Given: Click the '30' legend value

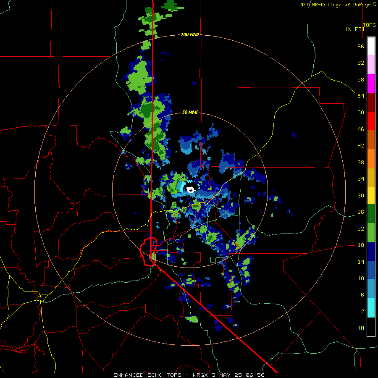Looking at the screenshot, I should pyautogui.click(x=361, y=195).
